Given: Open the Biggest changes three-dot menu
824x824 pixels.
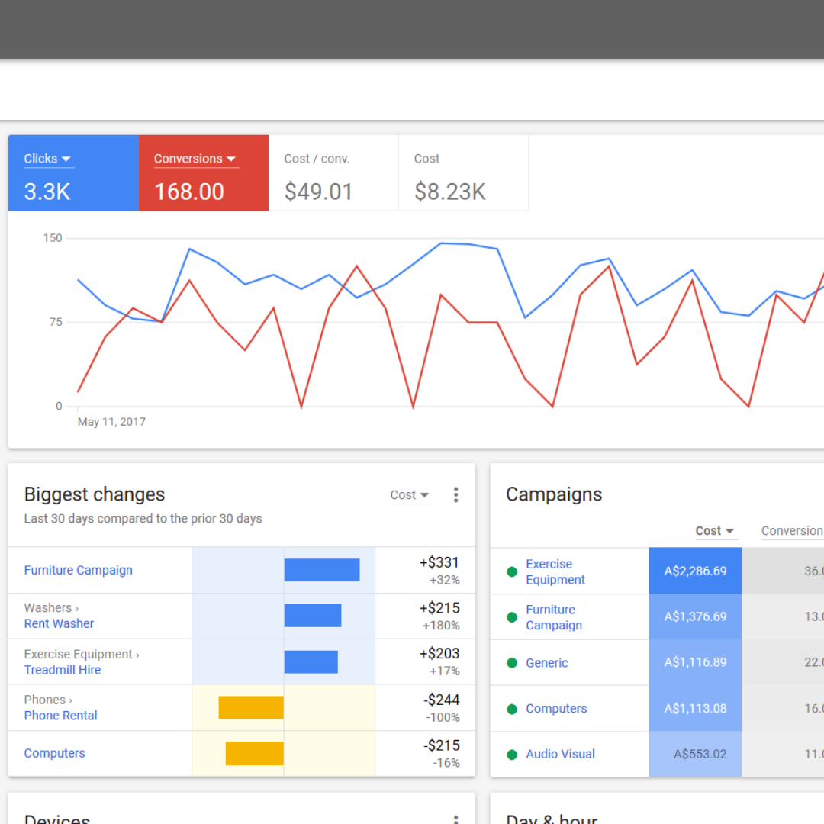Looking at the screenshot, I should point(455,495).
